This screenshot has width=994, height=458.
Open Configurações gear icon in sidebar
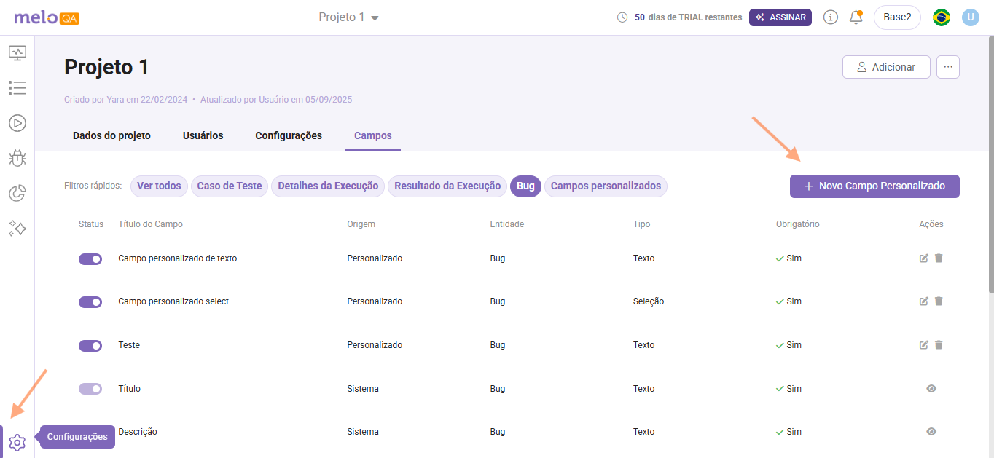pyautogui.click(x=17, y=442)
